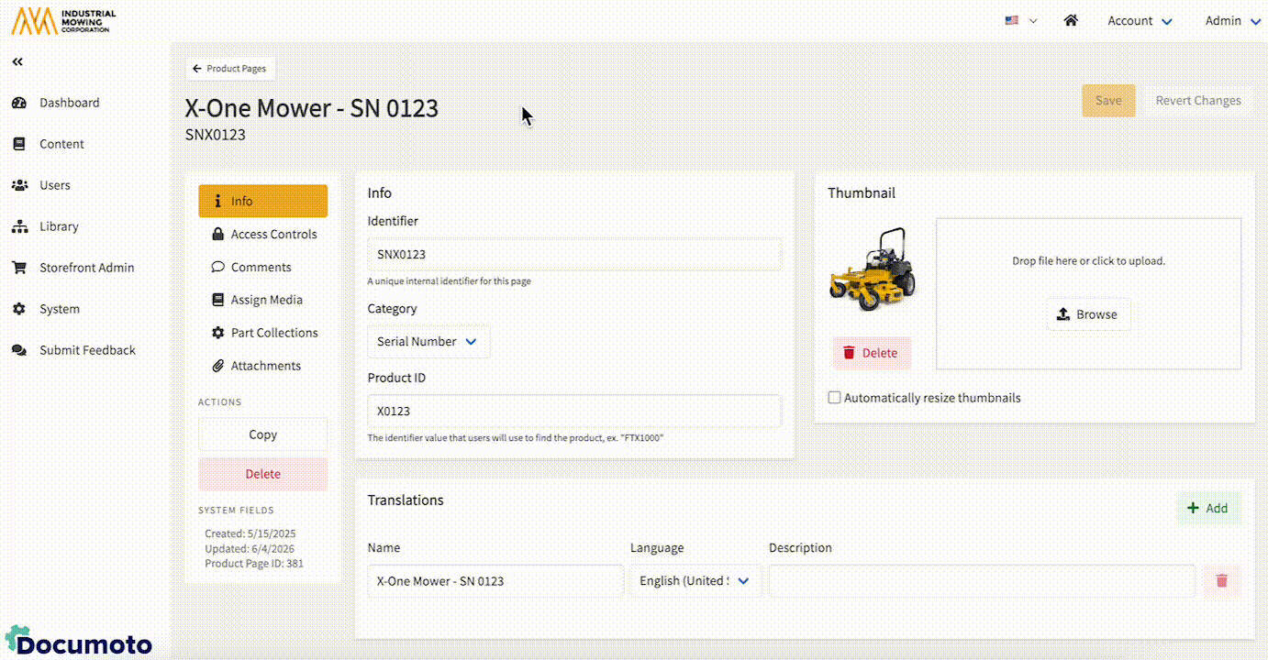Image resolution: width=1268 pixels, height=660 pixels.
Task: Click Revert Changes button
Action: [1197, 101]
